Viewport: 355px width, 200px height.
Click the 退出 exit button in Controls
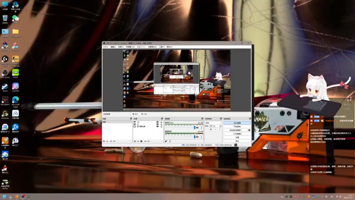click(237, 141)
